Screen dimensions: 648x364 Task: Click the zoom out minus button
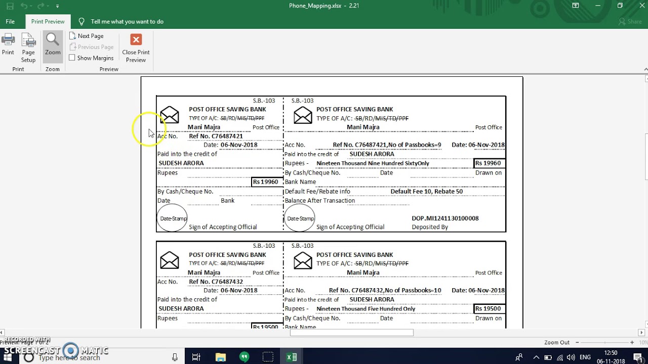tap(577, 342)
